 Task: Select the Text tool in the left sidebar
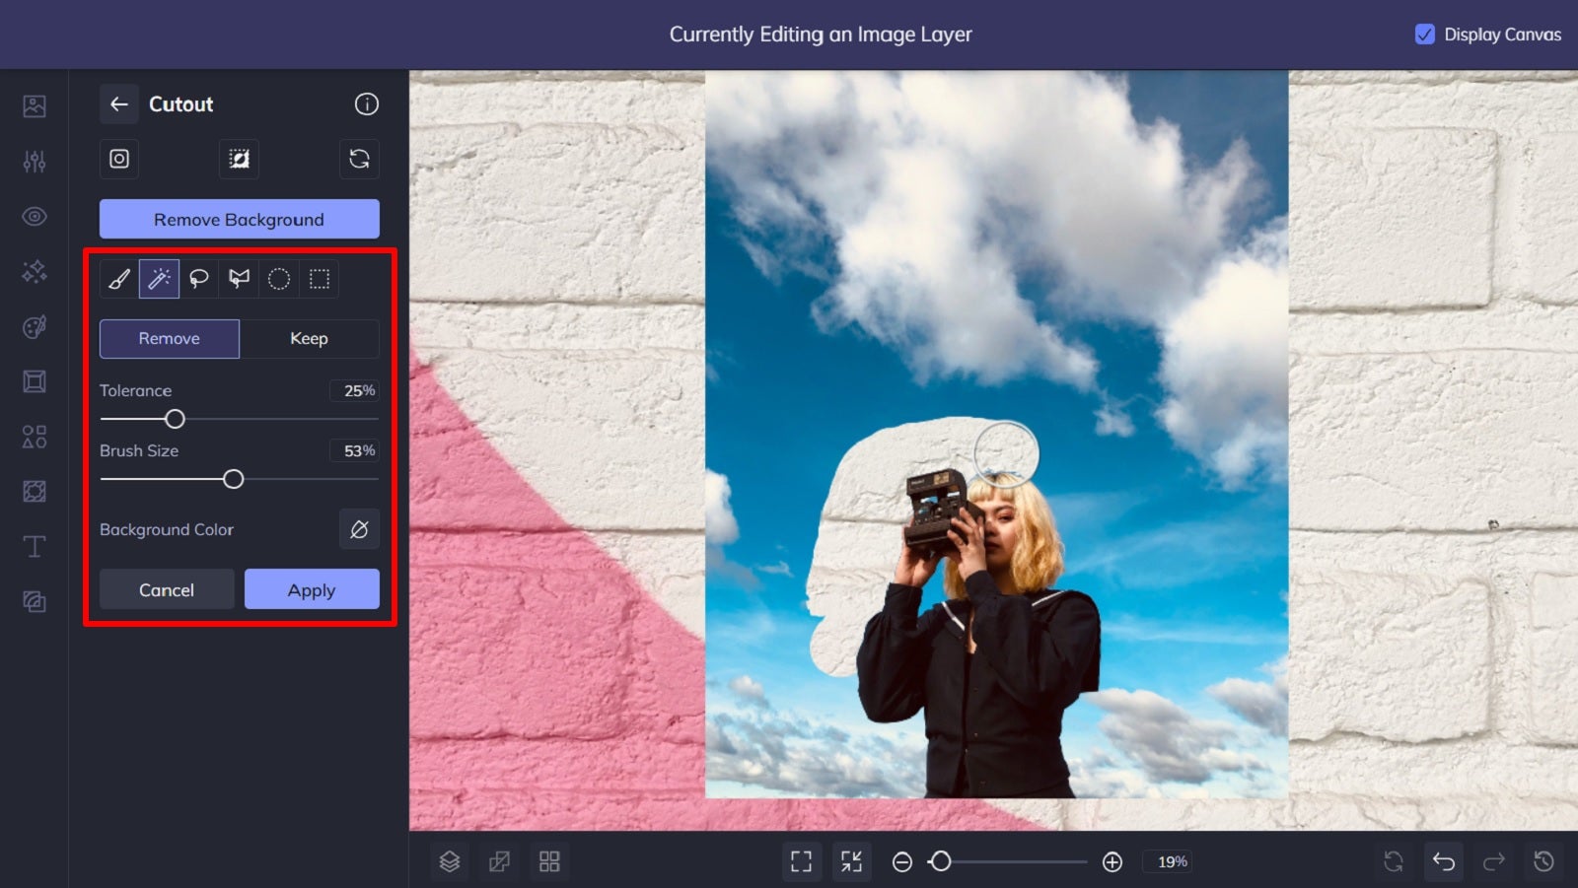34,546
